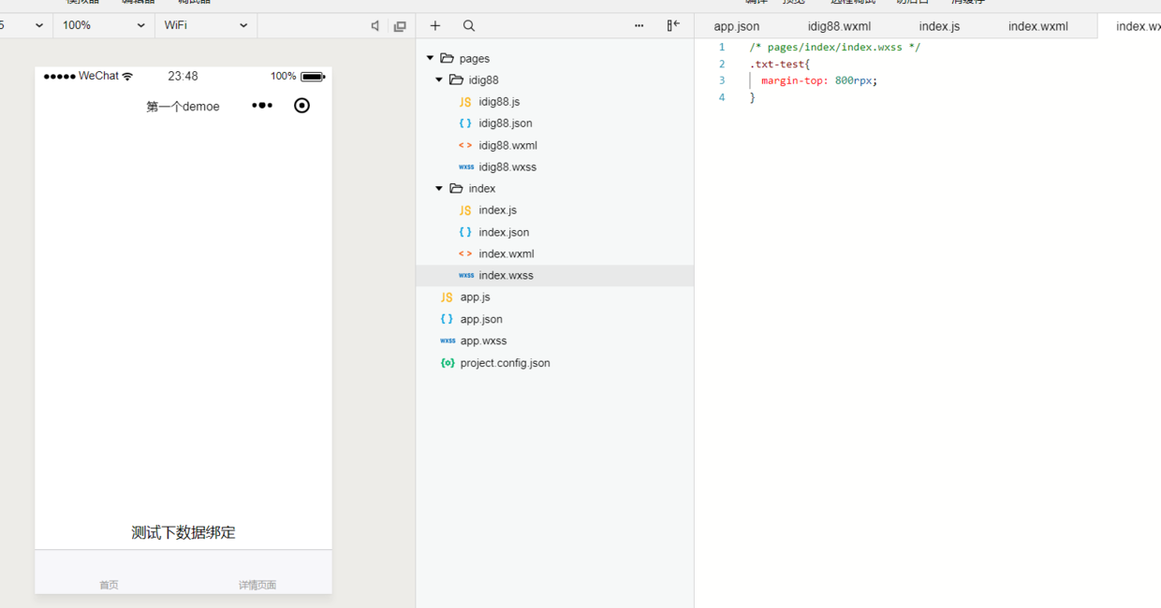Open the mini program capsule menu dots
The height and width of the screenshot is (608, 1161).
coord(262,106)
